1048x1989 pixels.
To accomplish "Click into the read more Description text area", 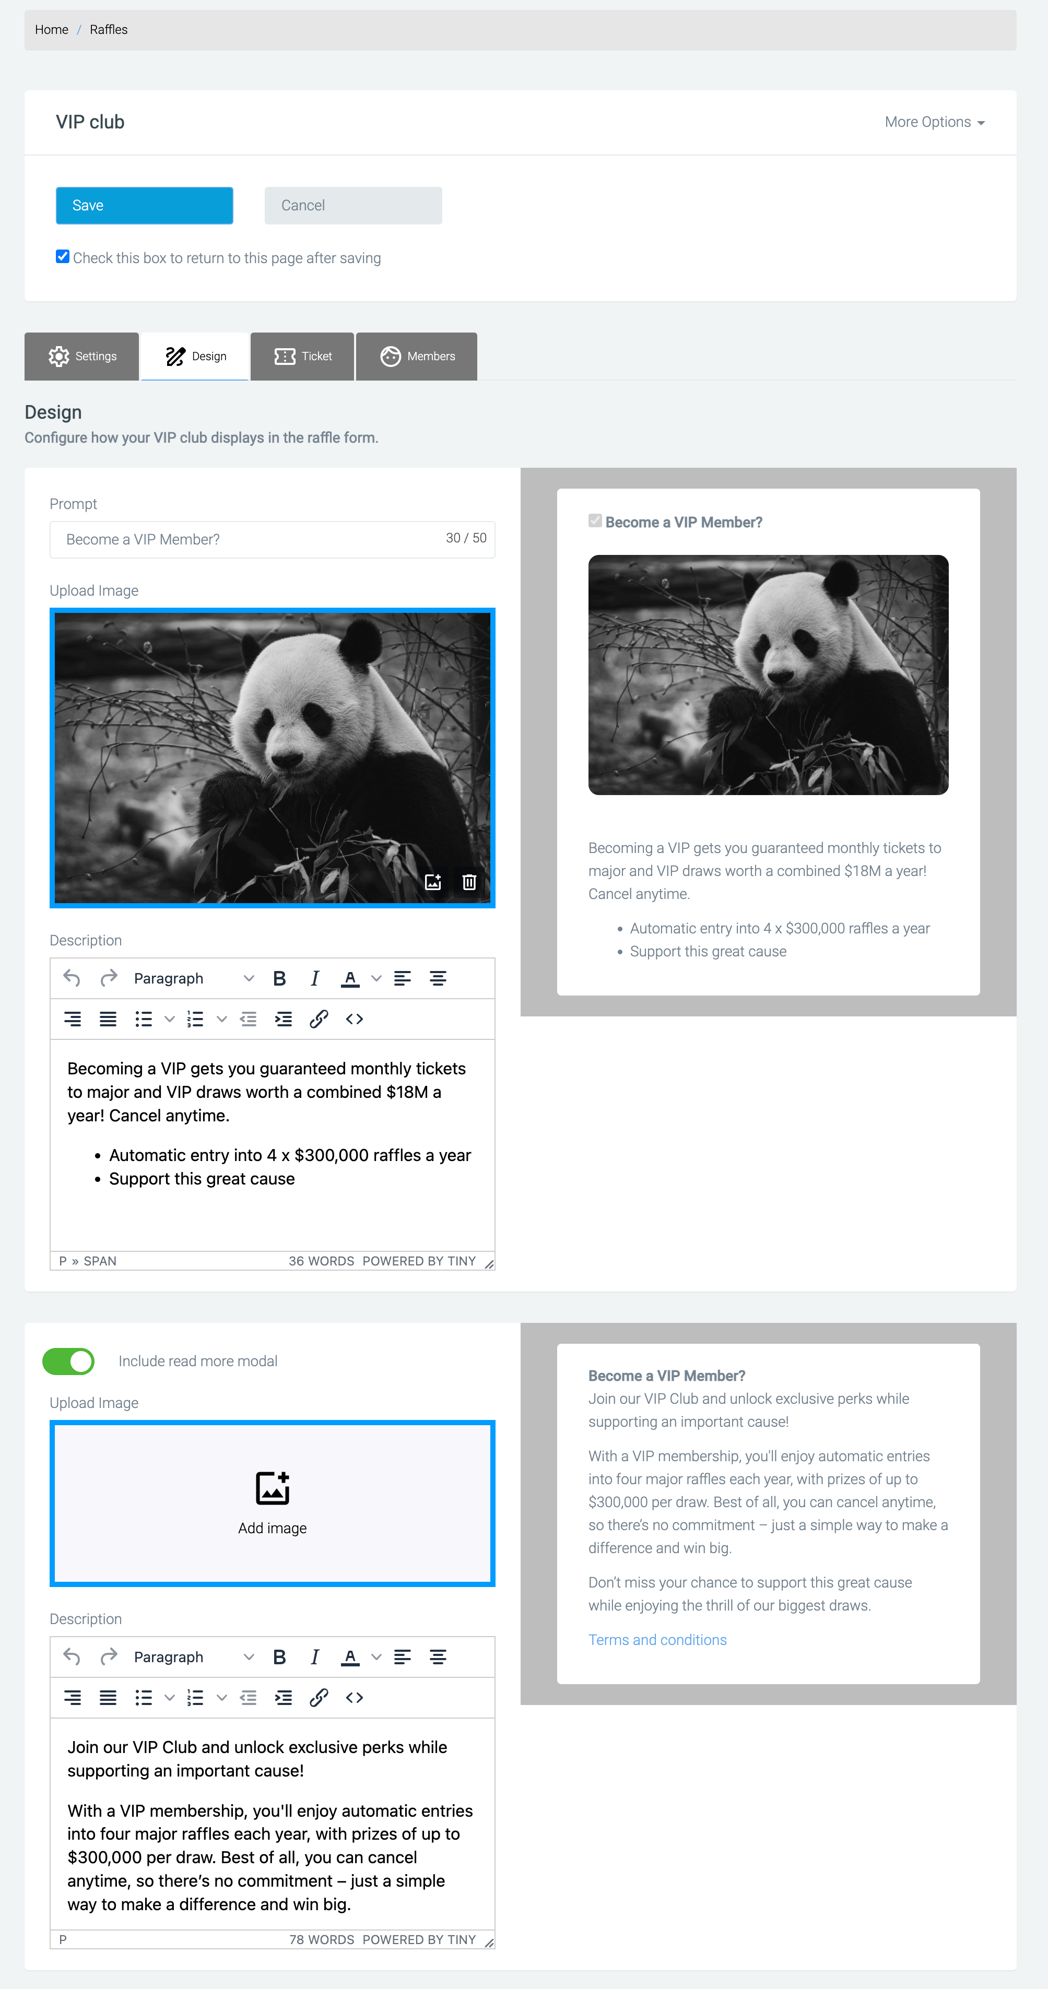I will point(272,1824).
